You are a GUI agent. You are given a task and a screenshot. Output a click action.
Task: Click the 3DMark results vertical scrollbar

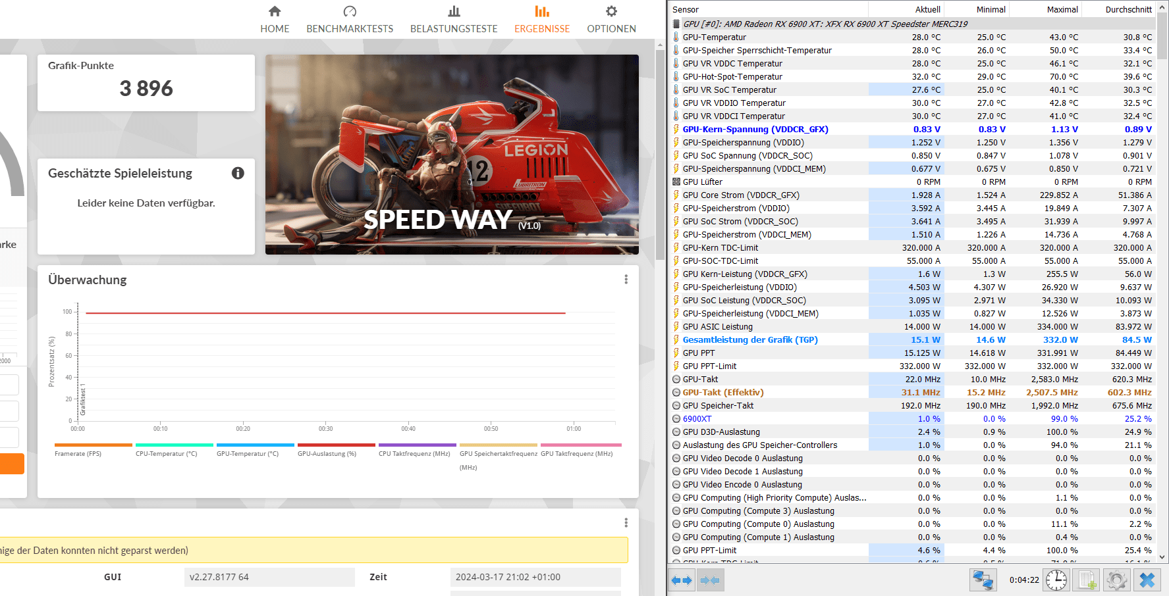point(660,155)
